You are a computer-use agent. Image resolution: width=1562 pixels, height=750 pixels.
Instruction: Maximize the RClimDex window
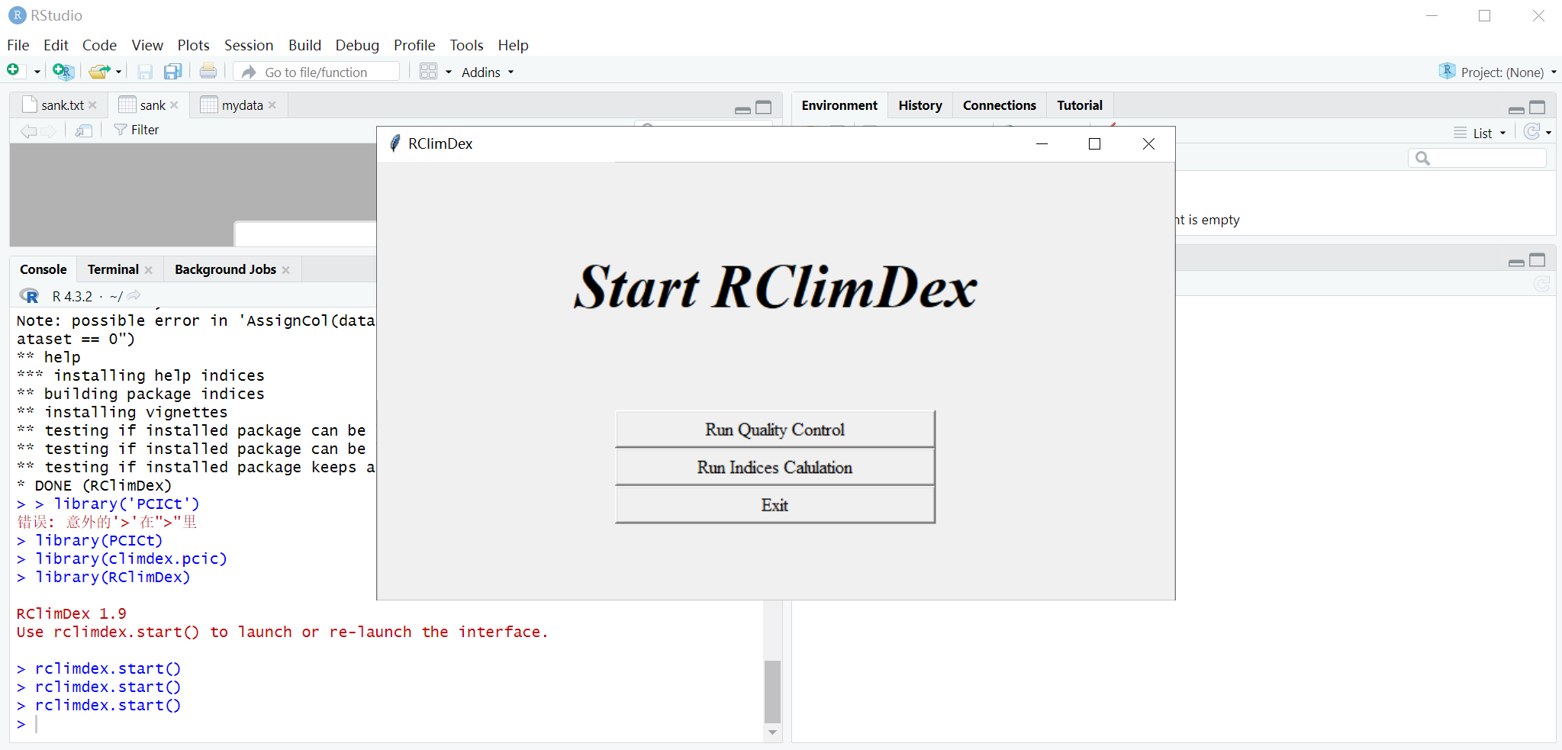(1094, 144)
